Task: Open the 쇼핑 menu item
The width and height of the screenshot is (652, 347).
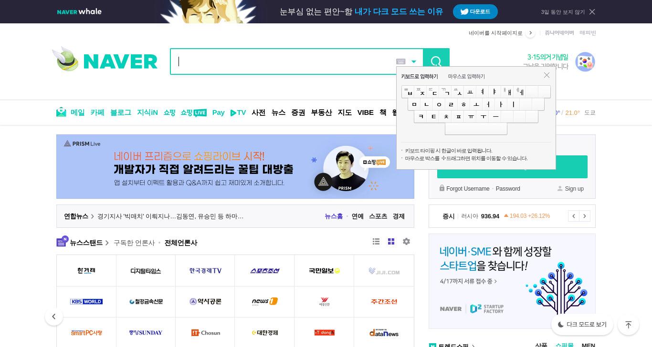Action: [169, 112]
